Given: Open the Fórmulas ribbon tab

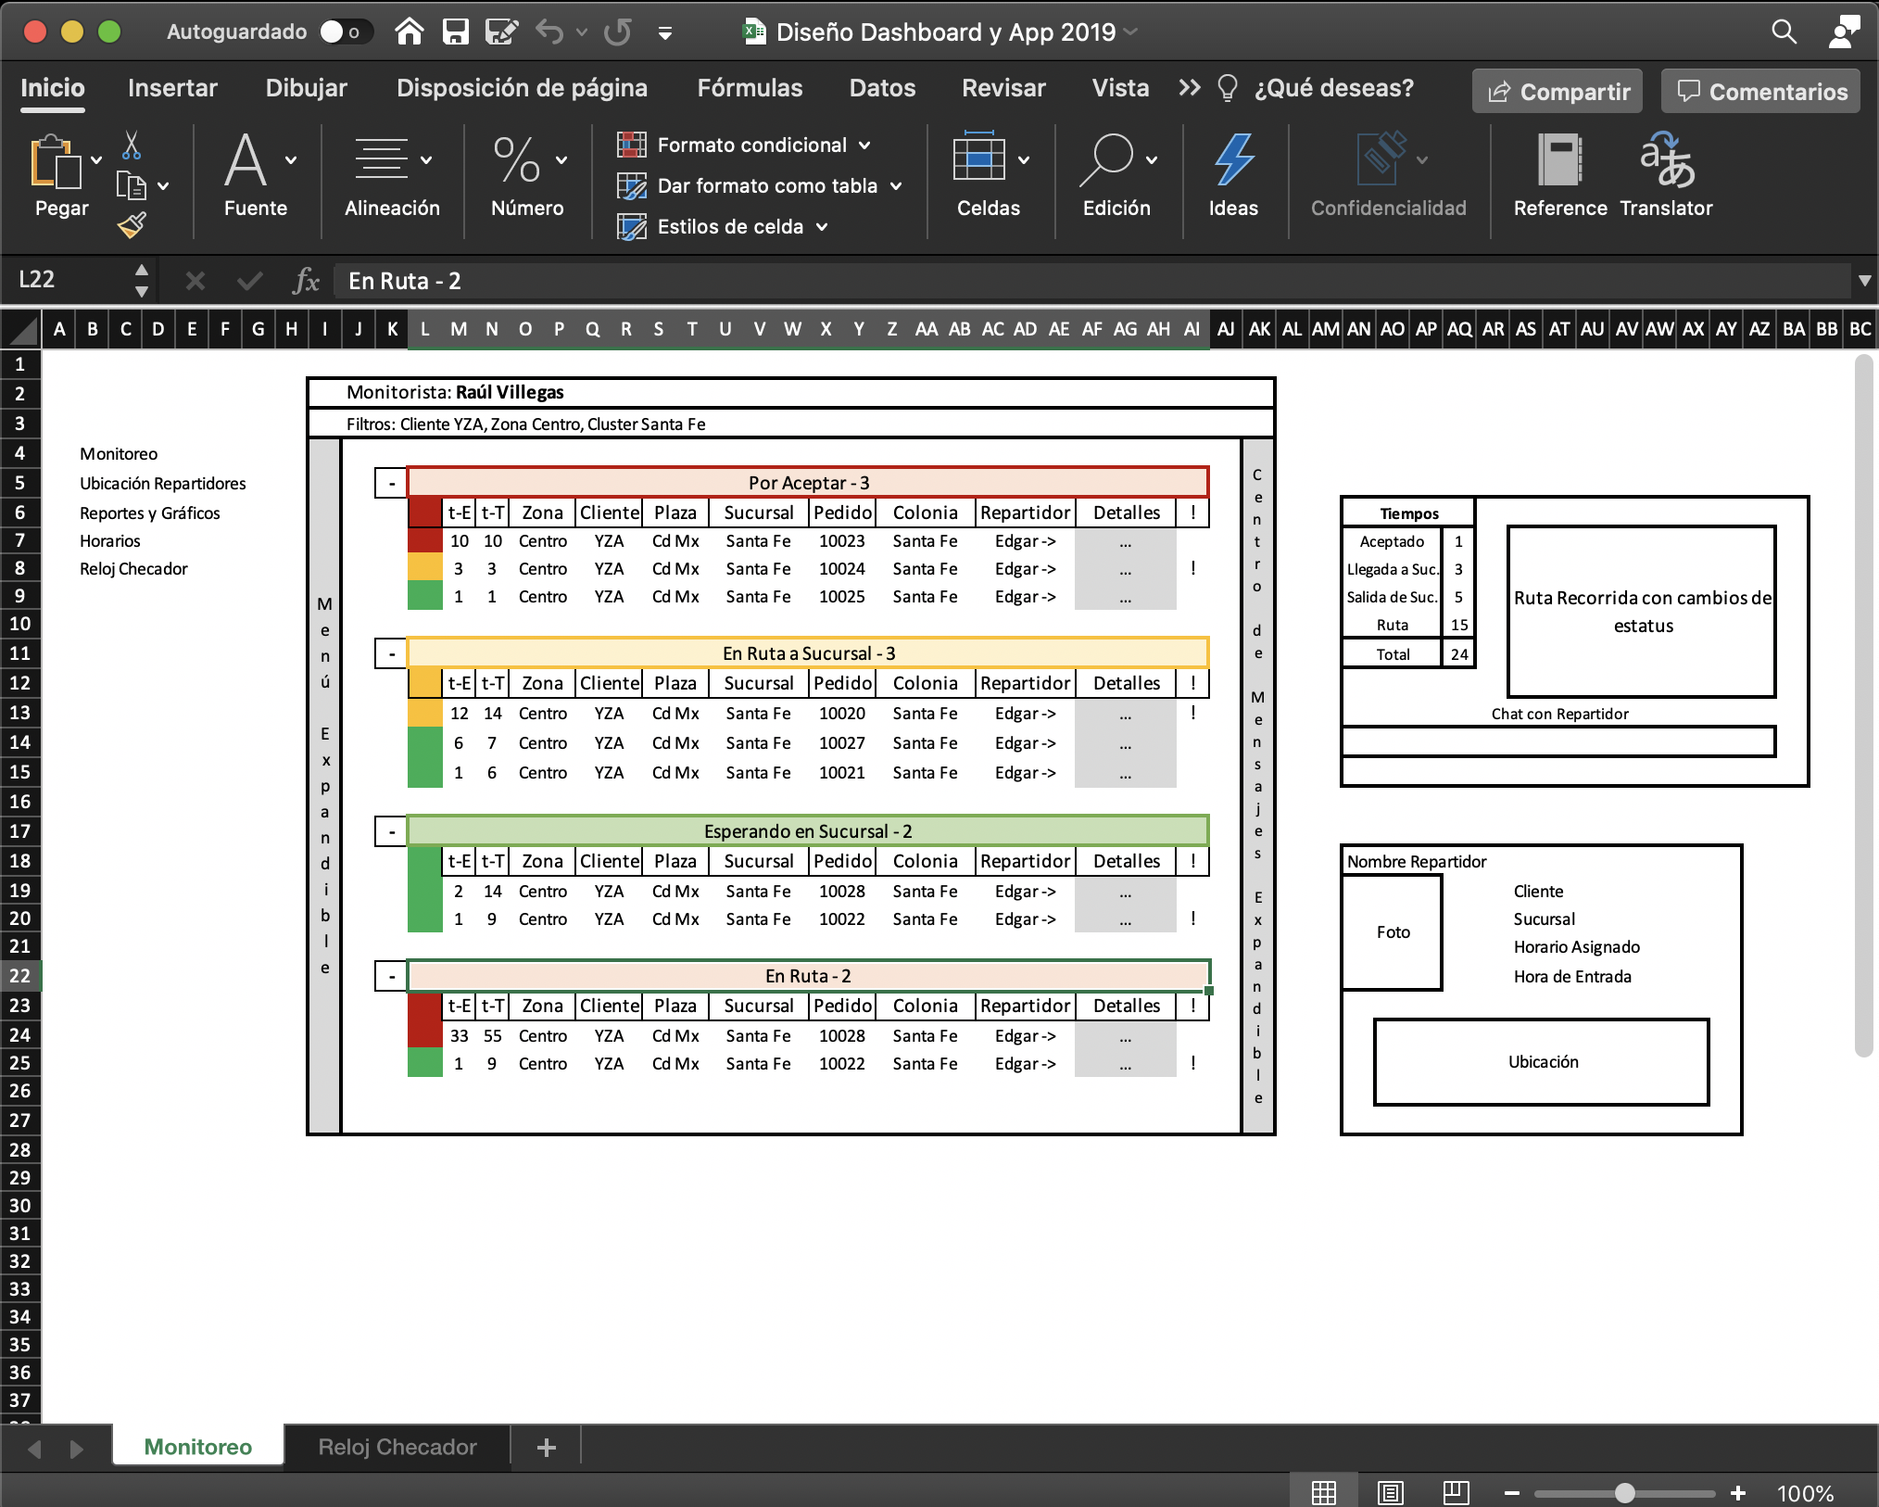Looking at the screenshot, I should (750, 88).
